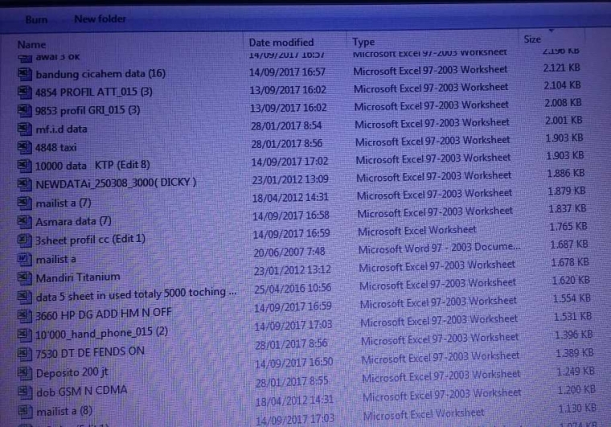This screenshot has height=427, width=611.
Task: Select file name 7530 DT DE FENDS ON
Action: pyautogui.click(x=90, y=352)
